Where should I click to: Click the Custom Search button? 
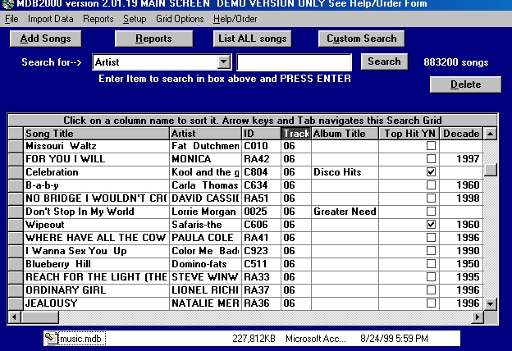[x=361, y=39]
